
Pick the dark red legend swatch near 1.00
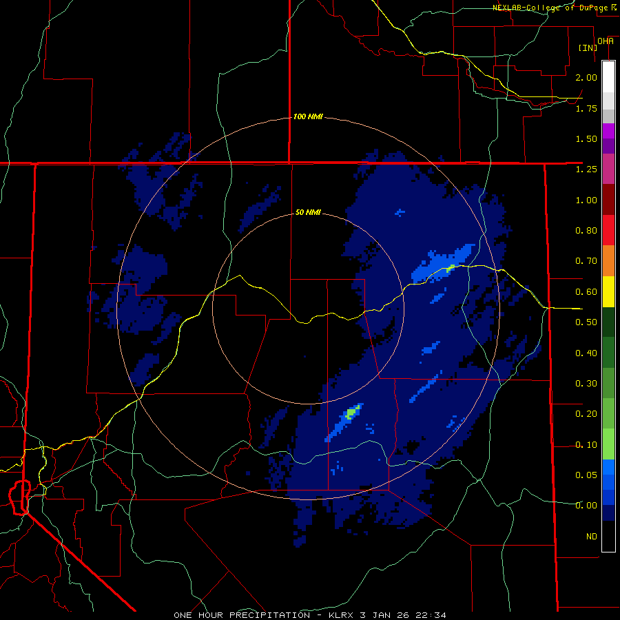coord(608,200)
